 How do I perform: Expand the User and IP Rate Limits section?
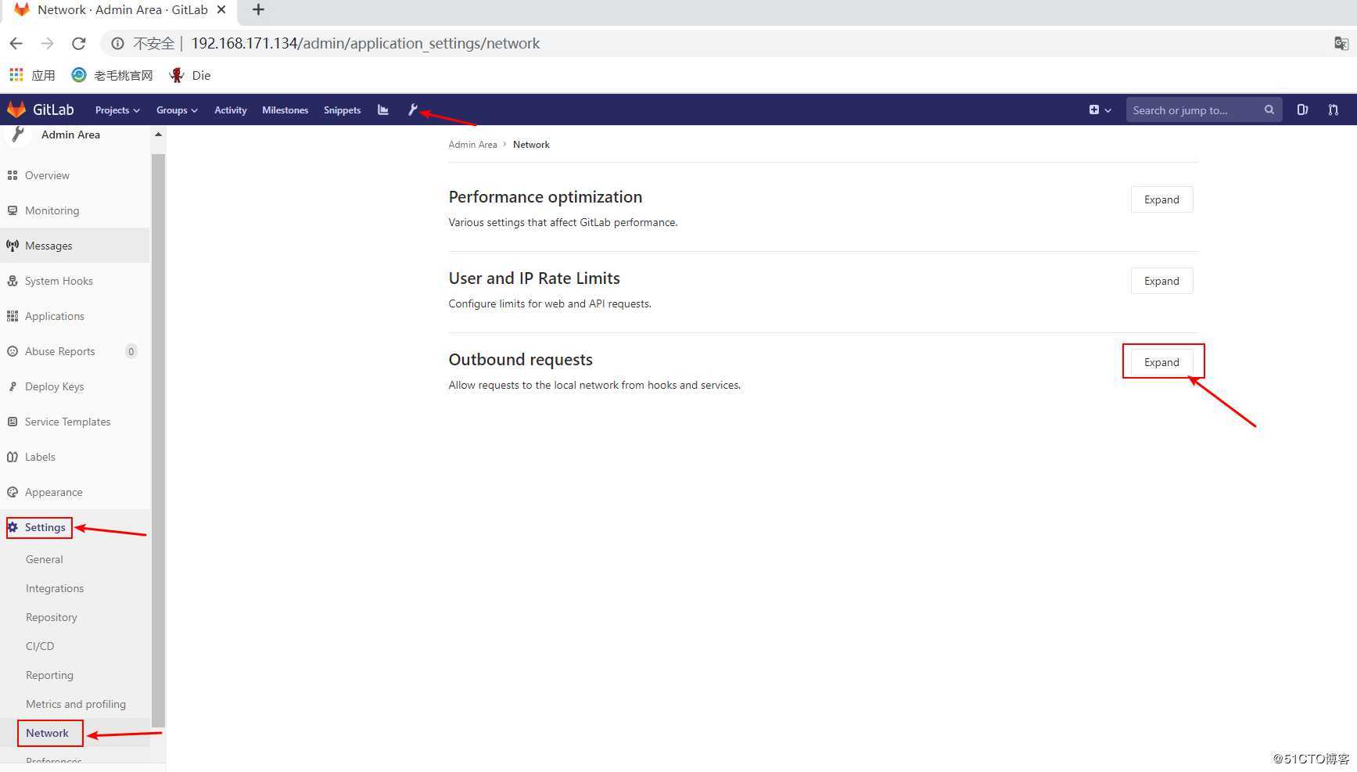click(1161, 281)
